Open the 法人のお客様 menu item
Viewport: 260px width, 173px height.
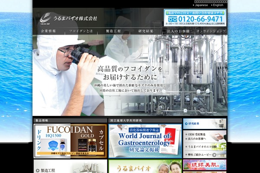(178, 31)
